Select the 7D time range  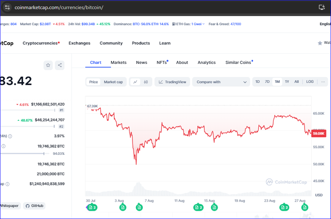267,82
